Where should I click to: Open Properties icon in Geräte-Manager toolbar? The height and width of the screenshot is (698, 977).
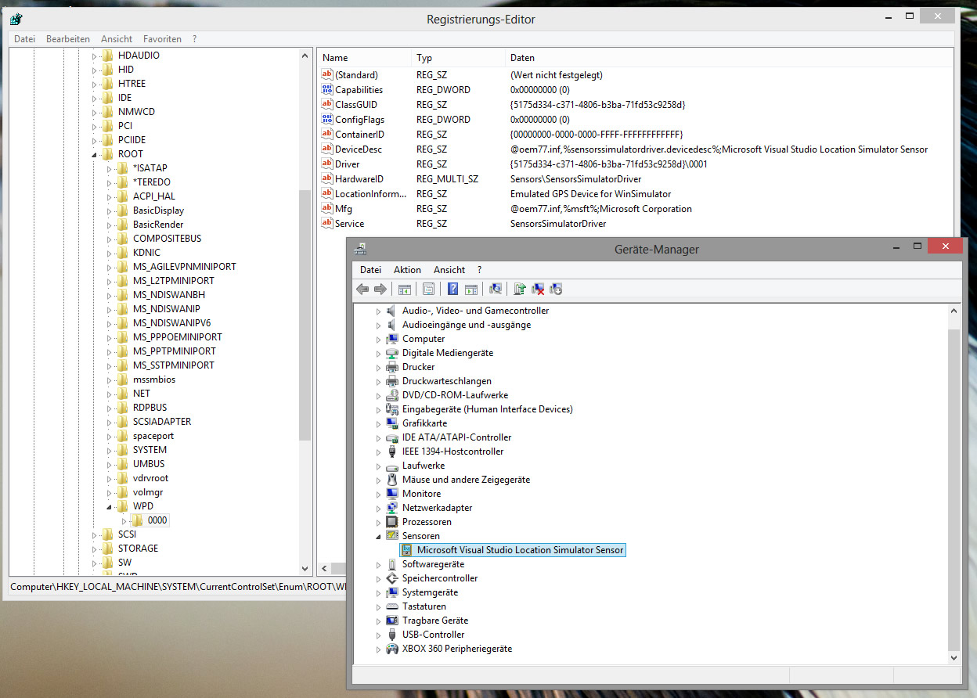click(x=428, y=290)
